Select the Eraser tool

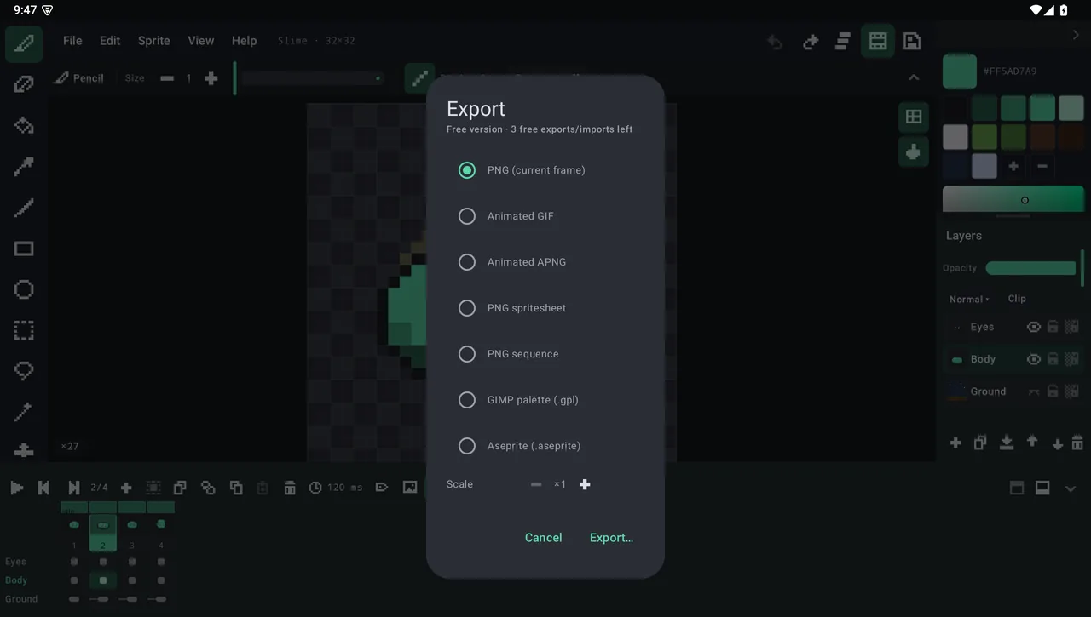[24, 84]
